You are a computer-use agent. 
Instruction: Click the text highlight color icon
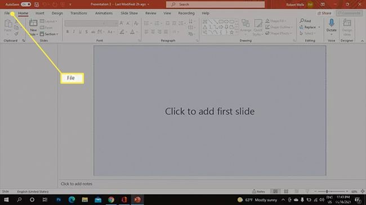pos(122,32)
